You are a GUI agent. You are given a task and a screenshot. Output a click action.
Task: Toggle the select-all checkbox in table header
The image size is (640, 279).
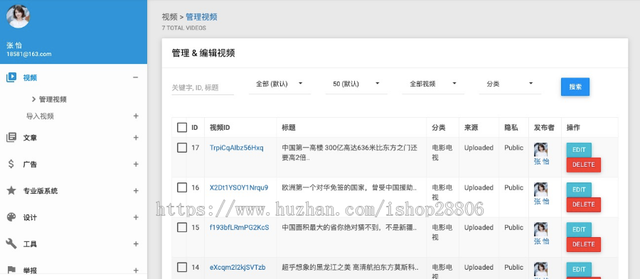coord(182,128)
